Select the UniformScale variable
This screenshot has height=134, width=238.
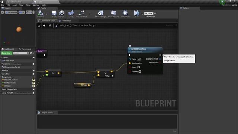pyautogui.click(x=10, y=83)
